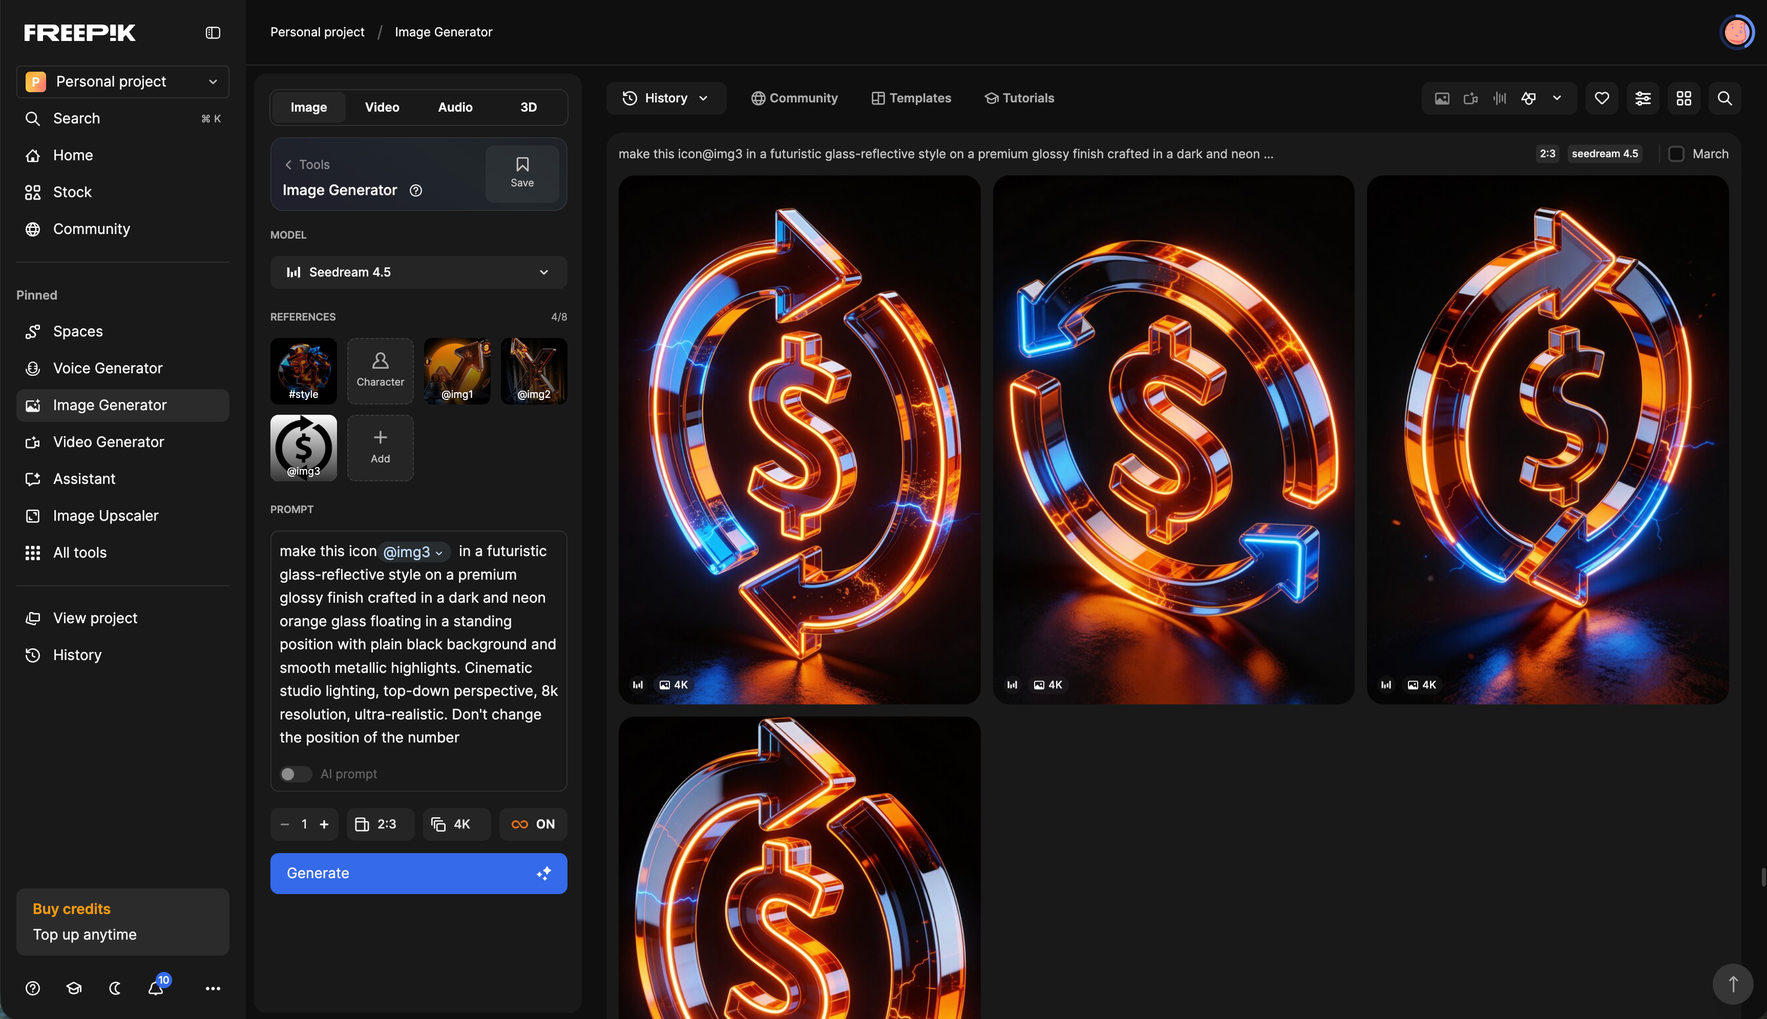Screen dimensions: 1767x1019
Task: Open the Seedream 4.5 model dropdown
Action: click(x=418, y=271)
